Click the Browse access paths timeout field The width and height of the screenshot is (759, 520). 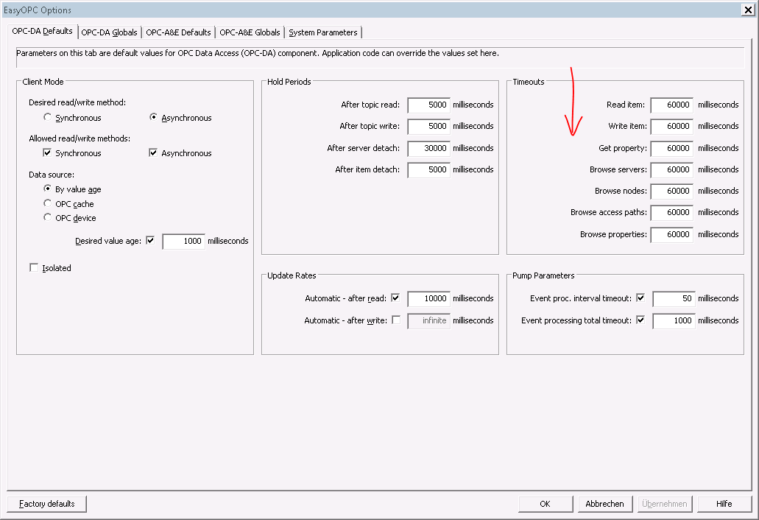pyautogui.click(x=672, y=213)
